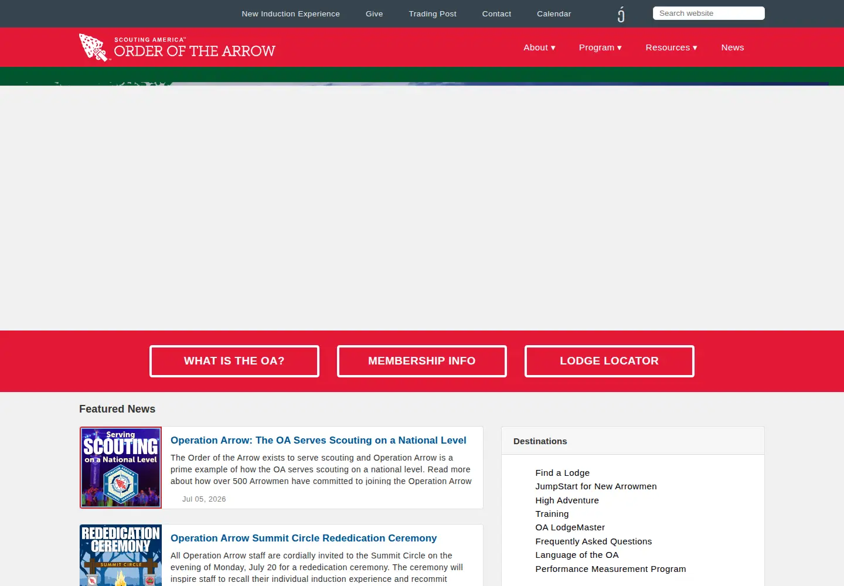Click the MEMBERSHIP INFO button

[422, 361]
